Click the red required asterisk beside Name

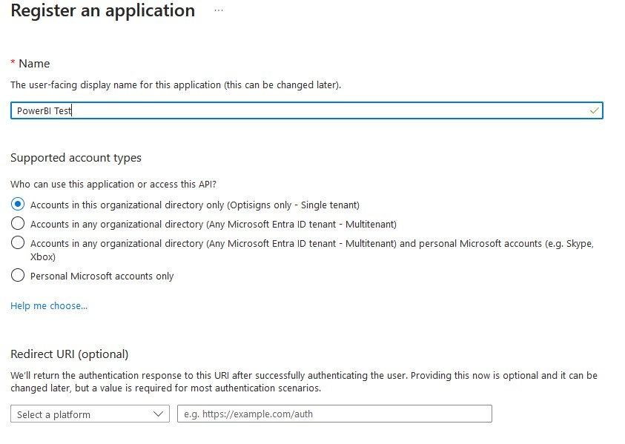click(13, 64)
